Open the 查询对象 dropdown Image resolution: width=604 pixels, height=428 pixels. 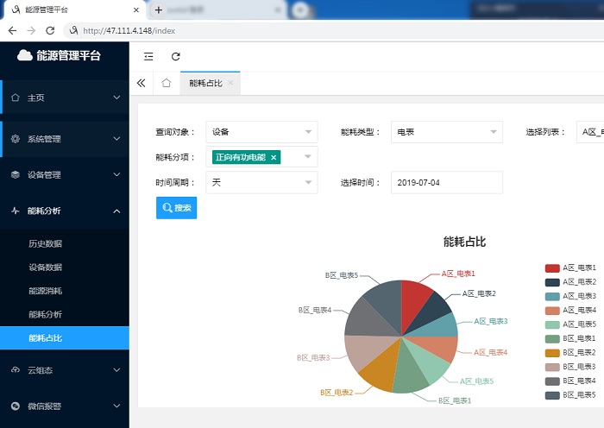click(262, 132)
